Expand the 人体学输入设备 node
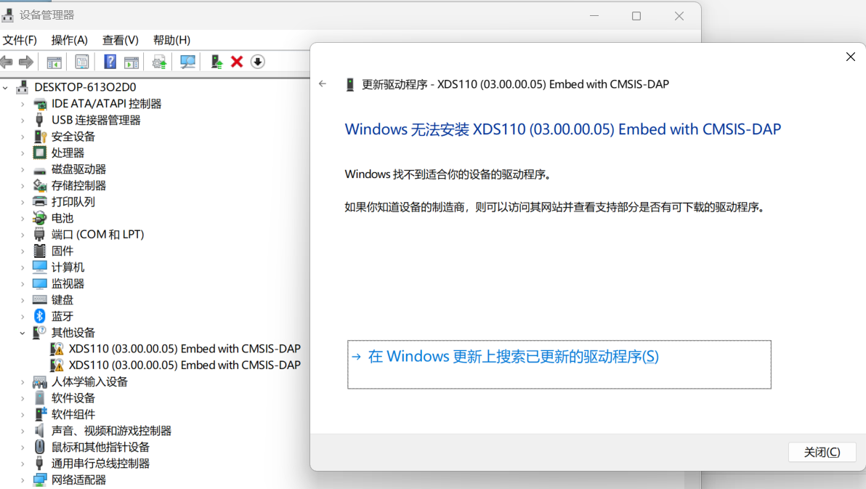 click(x=23, y=381)
